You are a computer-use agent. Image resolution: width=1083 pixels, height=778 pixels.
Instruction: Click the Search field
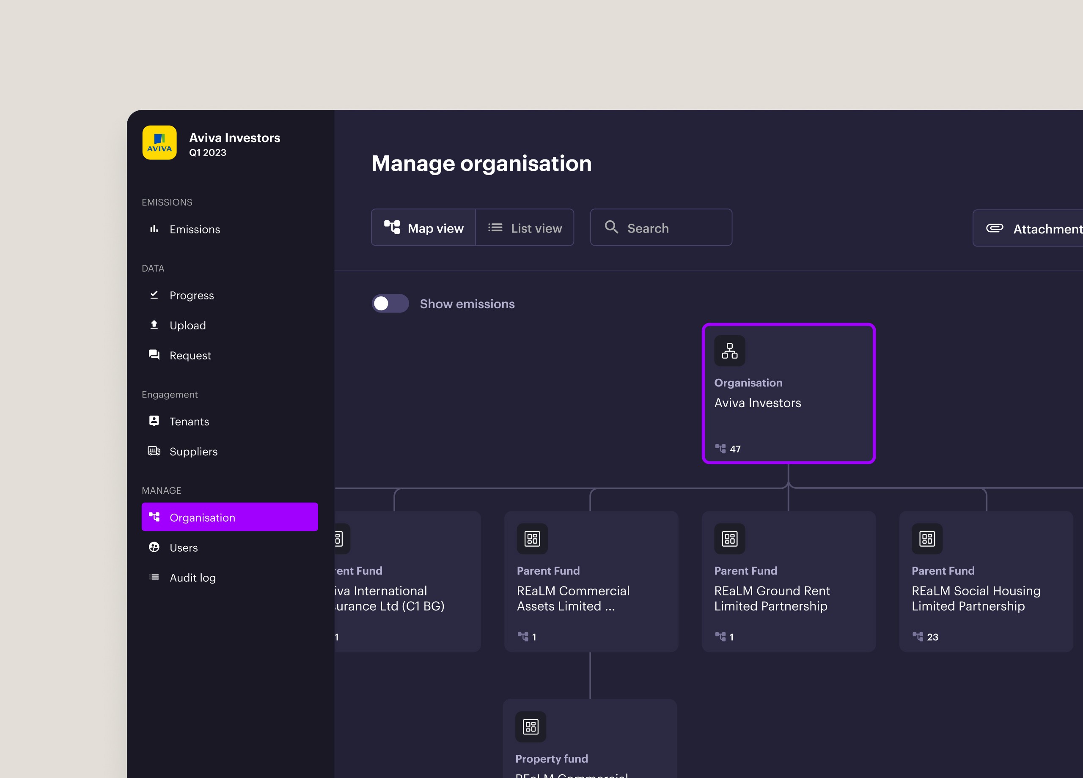pyautogui.click(x=661, y=227)
